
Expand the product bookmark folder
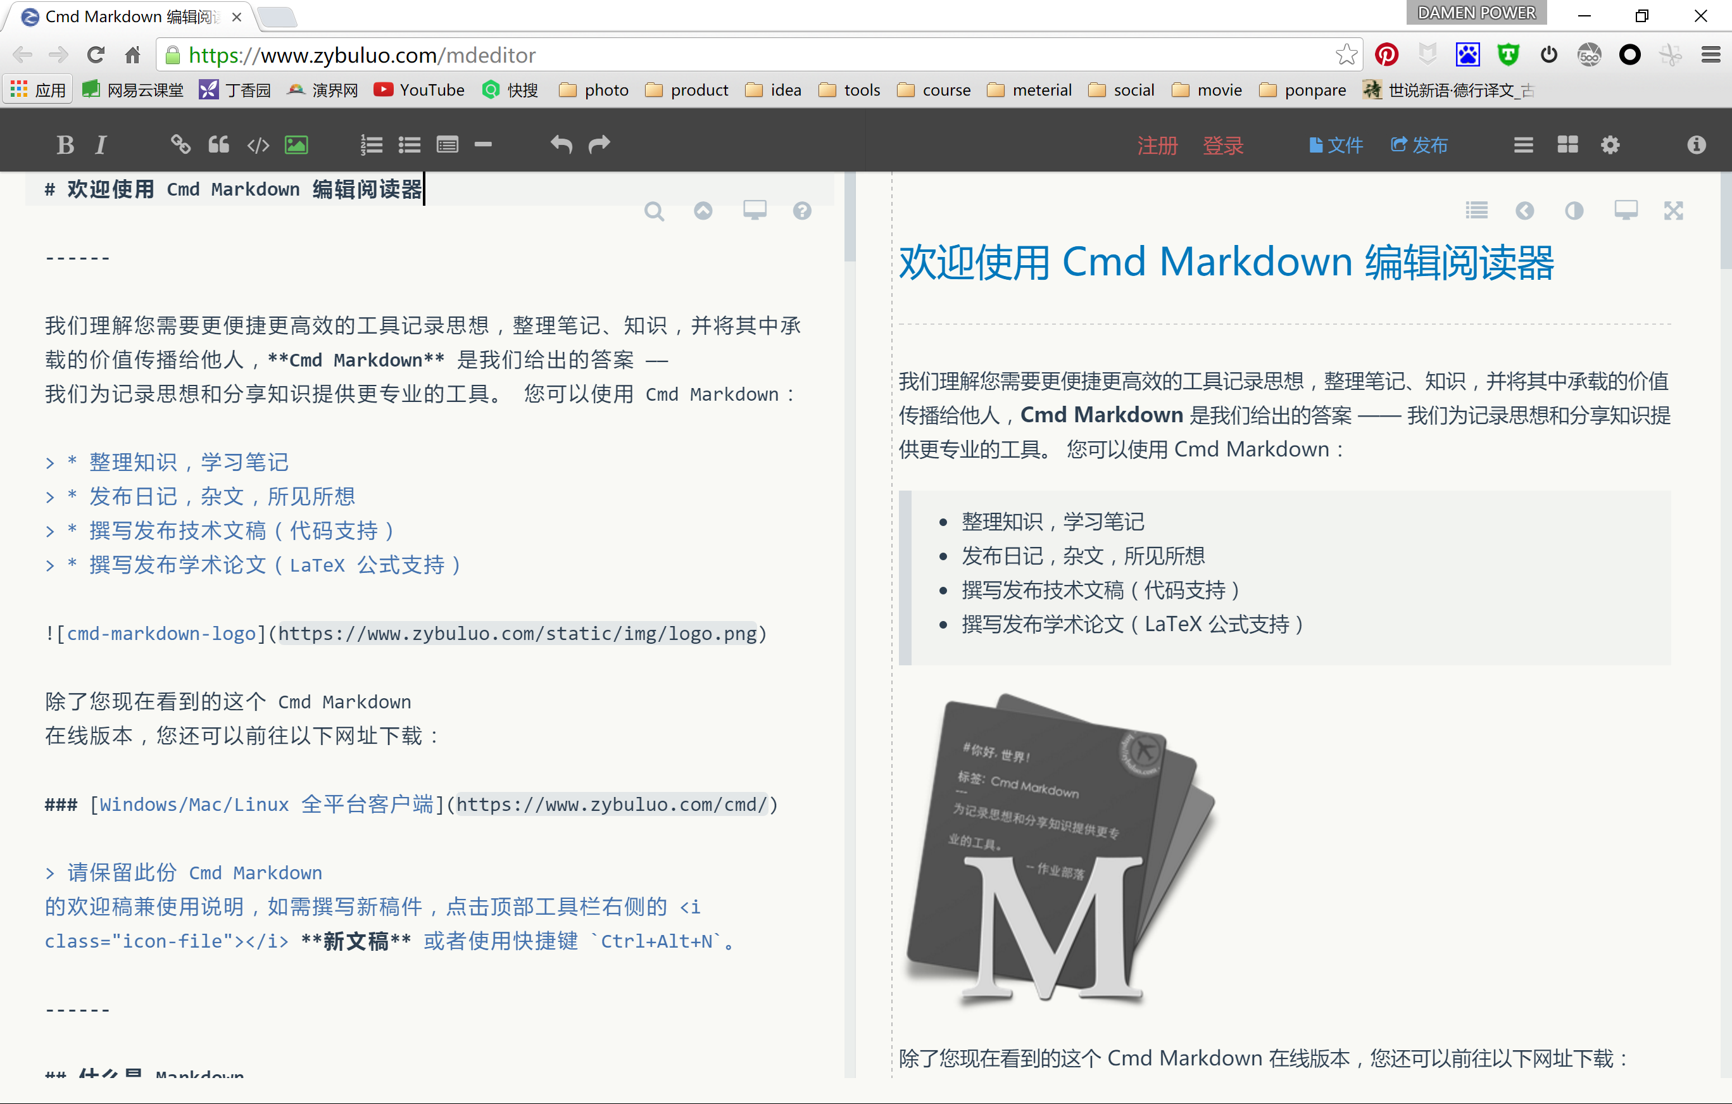(687, 90)
